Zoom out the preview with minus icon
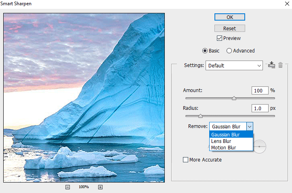292x193 pixels. [67, 187]
